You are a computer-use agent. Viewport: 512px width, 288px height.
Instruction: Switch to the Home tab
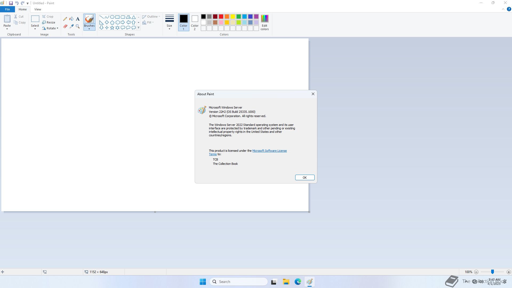23,9
